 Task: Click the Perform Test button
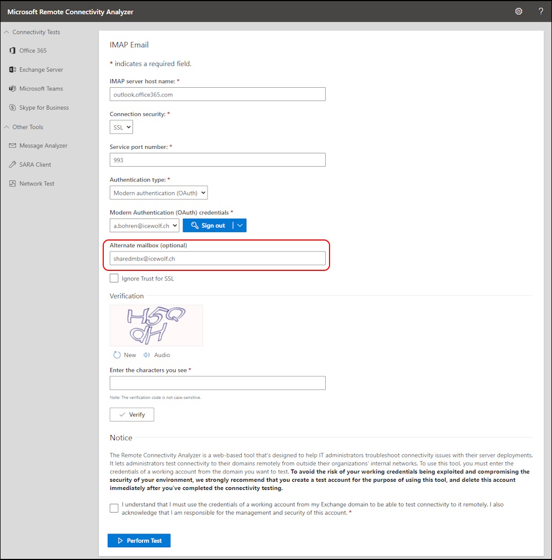click(x=139, y=540)
